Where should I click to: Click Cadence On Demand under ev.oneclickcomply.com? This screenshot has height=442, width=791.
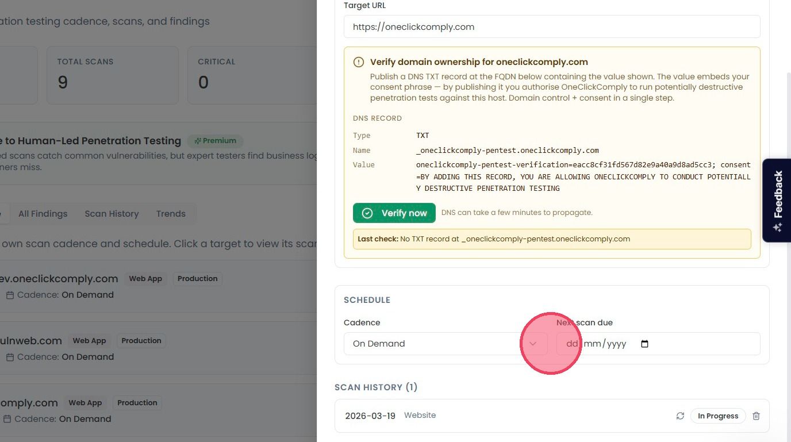(x=66, y=295)
